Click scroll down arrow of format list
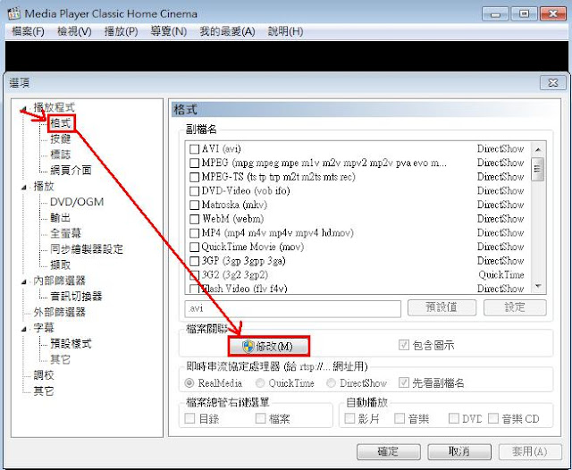 538,286
